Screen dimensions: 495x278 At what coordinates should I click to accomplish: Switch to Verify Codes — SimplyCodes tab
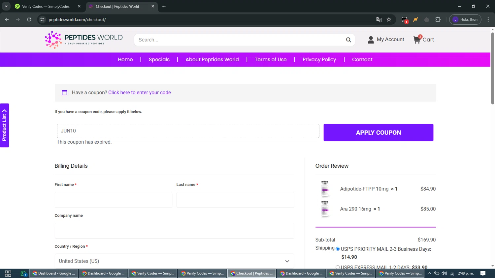48,6
